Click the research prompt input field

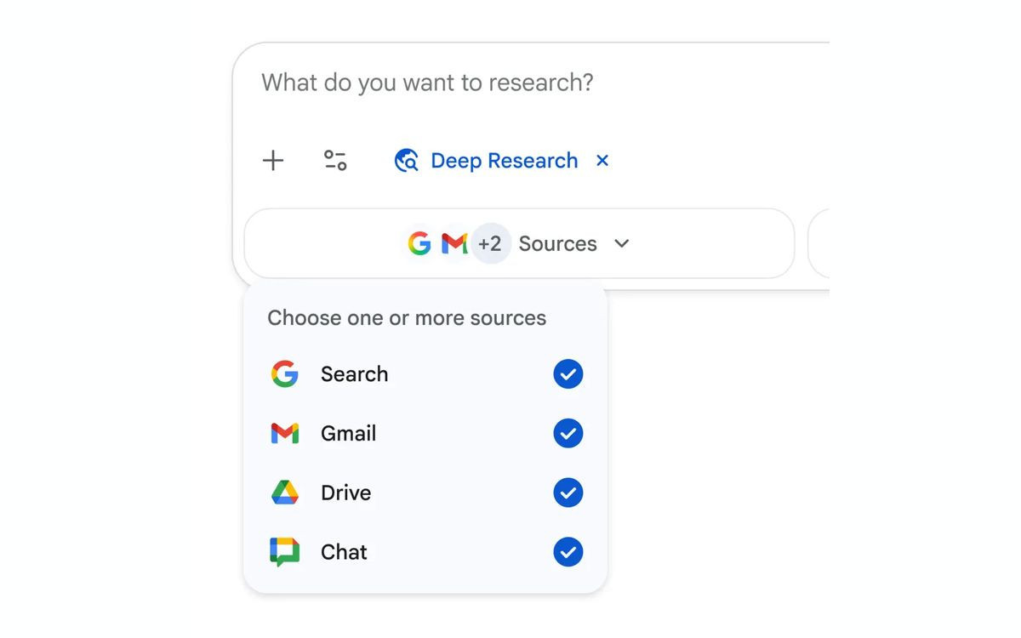(x=425, y=83)
